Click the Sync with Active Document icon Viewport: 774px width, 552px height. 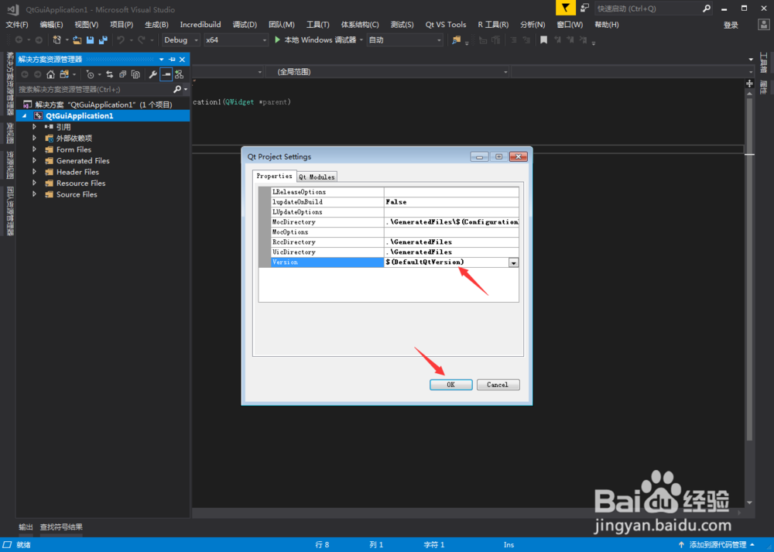coord(109,74)
